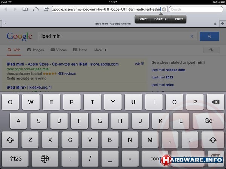This screenshot has width=226, height=169.
Task: Open the bookmarks book icon
Action: tap(25, 9)
